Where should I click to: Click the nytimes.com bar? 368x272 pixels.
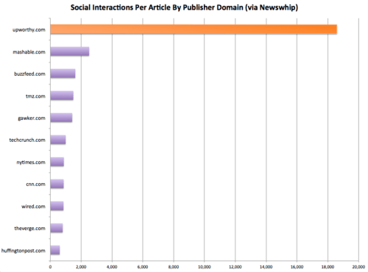tap(57, 162)
